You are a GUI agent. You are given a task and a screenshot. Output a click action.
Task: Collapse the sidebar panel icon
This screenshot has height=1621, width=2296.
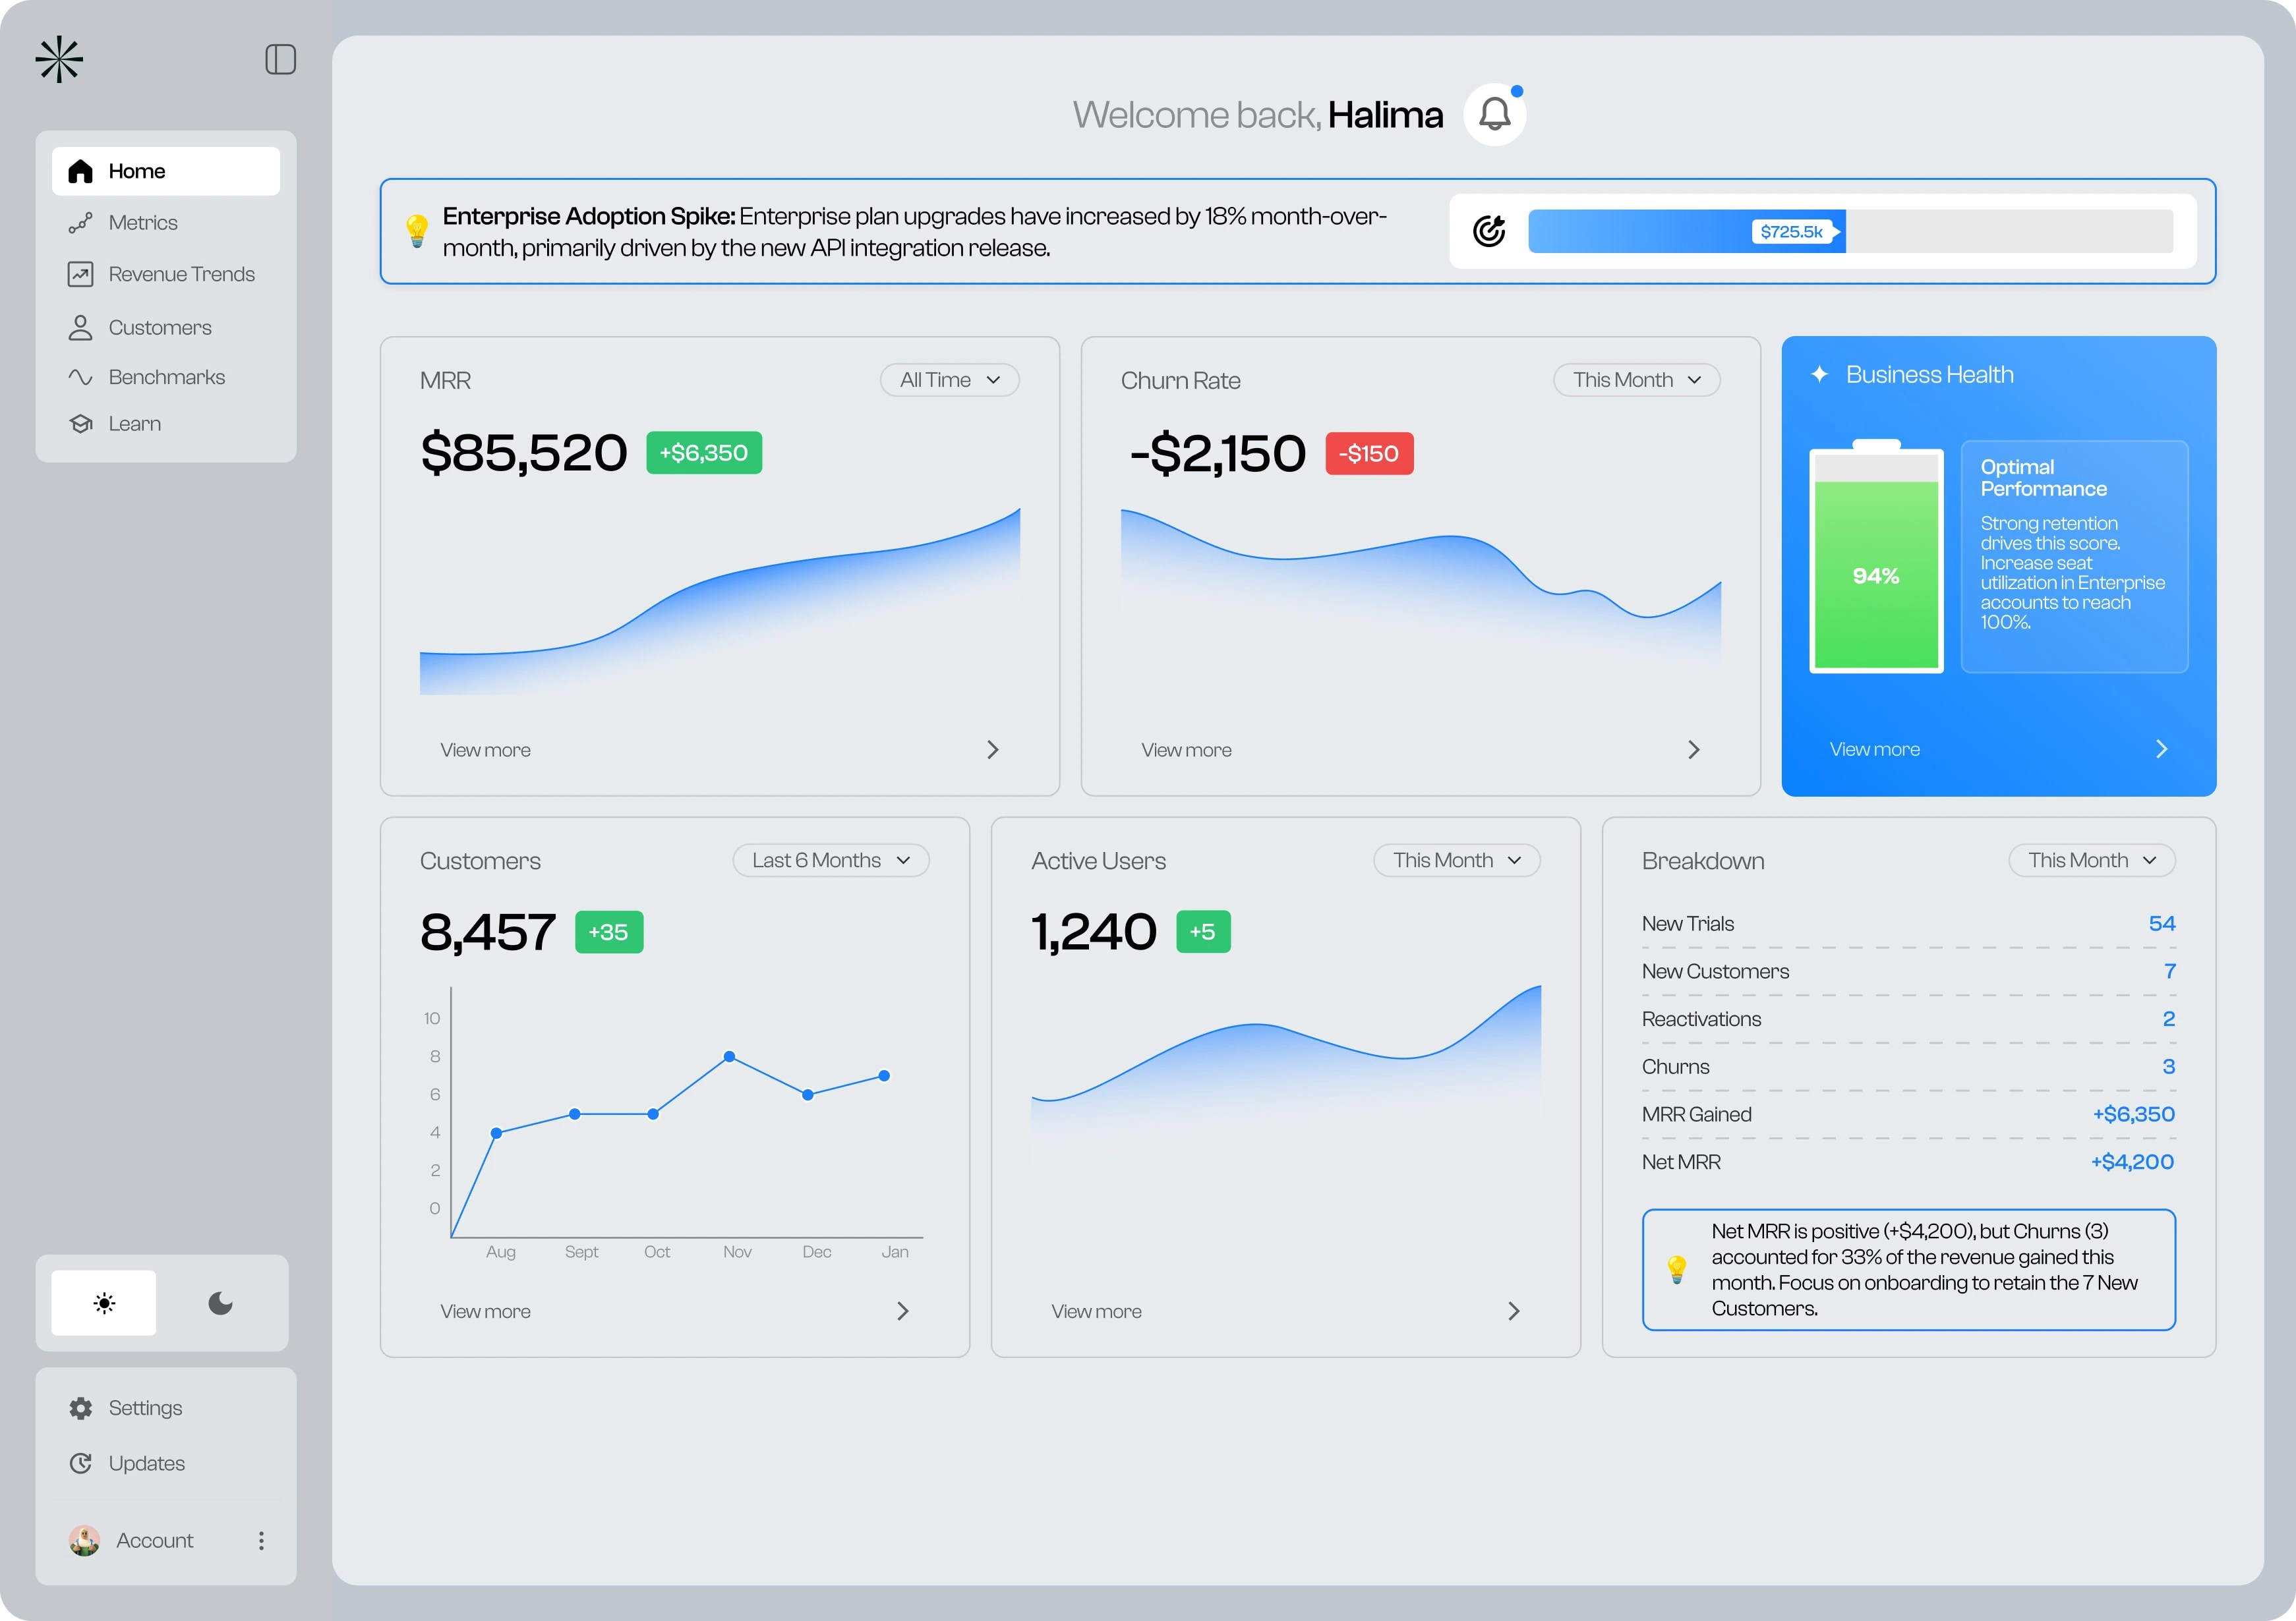280,59
